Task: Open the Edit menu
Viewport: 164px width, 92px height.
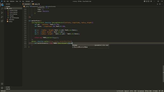Action: coord(7,1)
